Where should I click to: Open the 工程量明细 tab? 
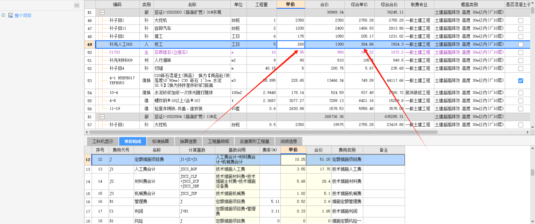218,141
